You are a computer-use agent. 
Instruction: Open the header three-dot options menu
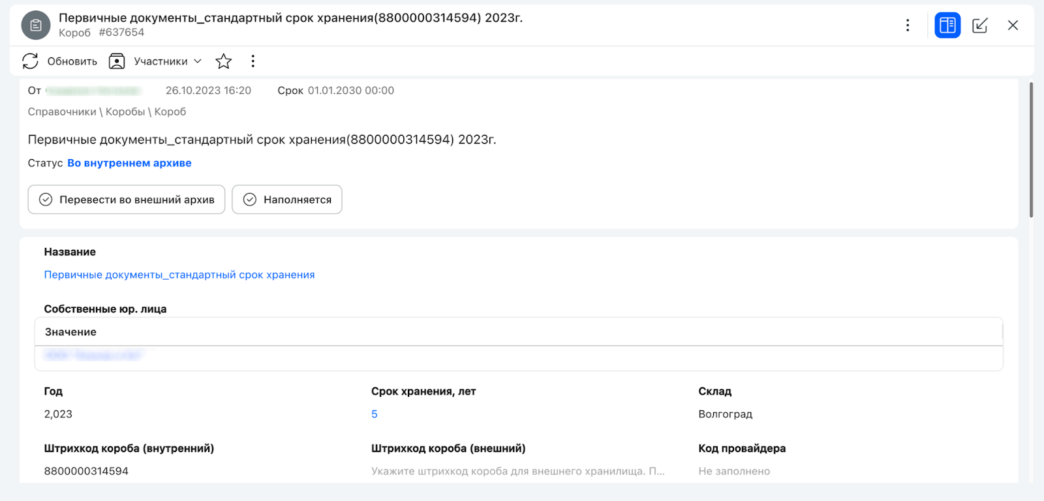(908, 25)
